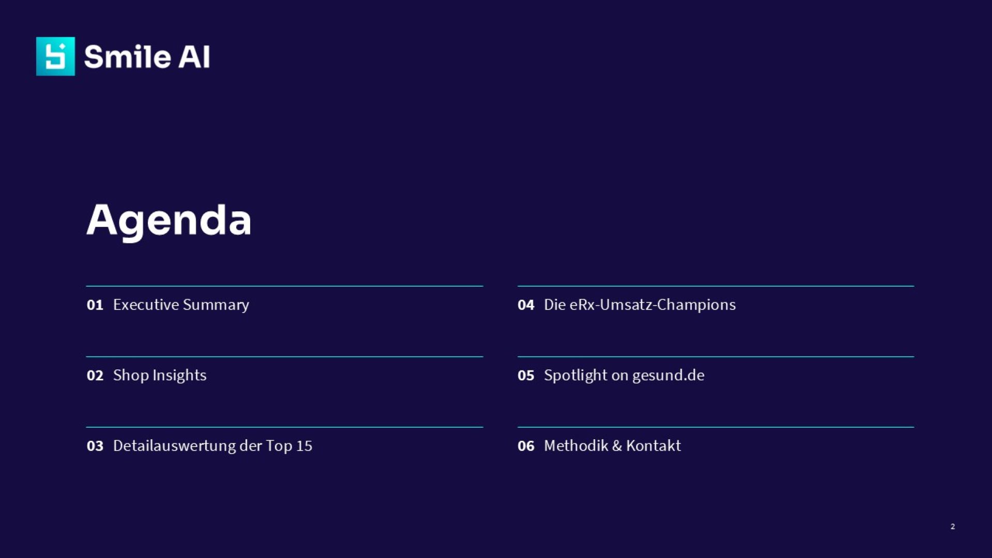Click the 02 agenda number

pos(95,376)
